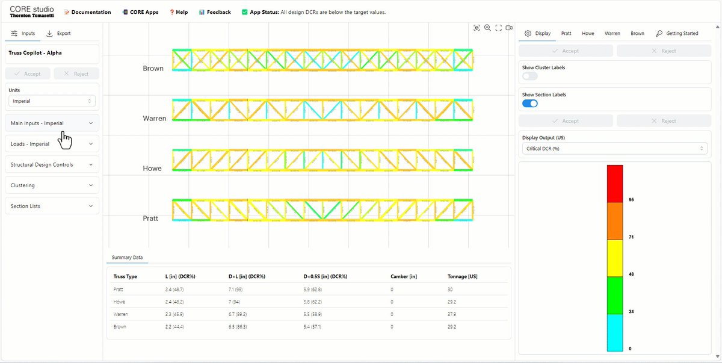
Task: Open the Units Imperial dropdown
Action: [52, 101]
